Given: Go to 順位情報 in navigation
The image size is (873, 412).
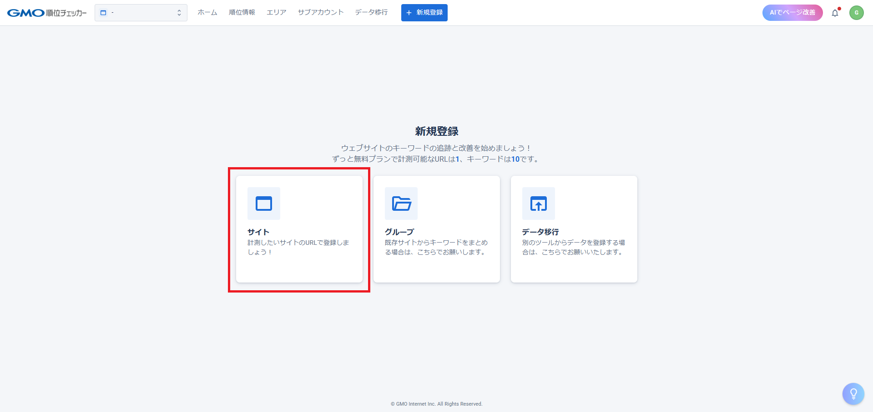Looking at the screenshot, I should [242, 12].
